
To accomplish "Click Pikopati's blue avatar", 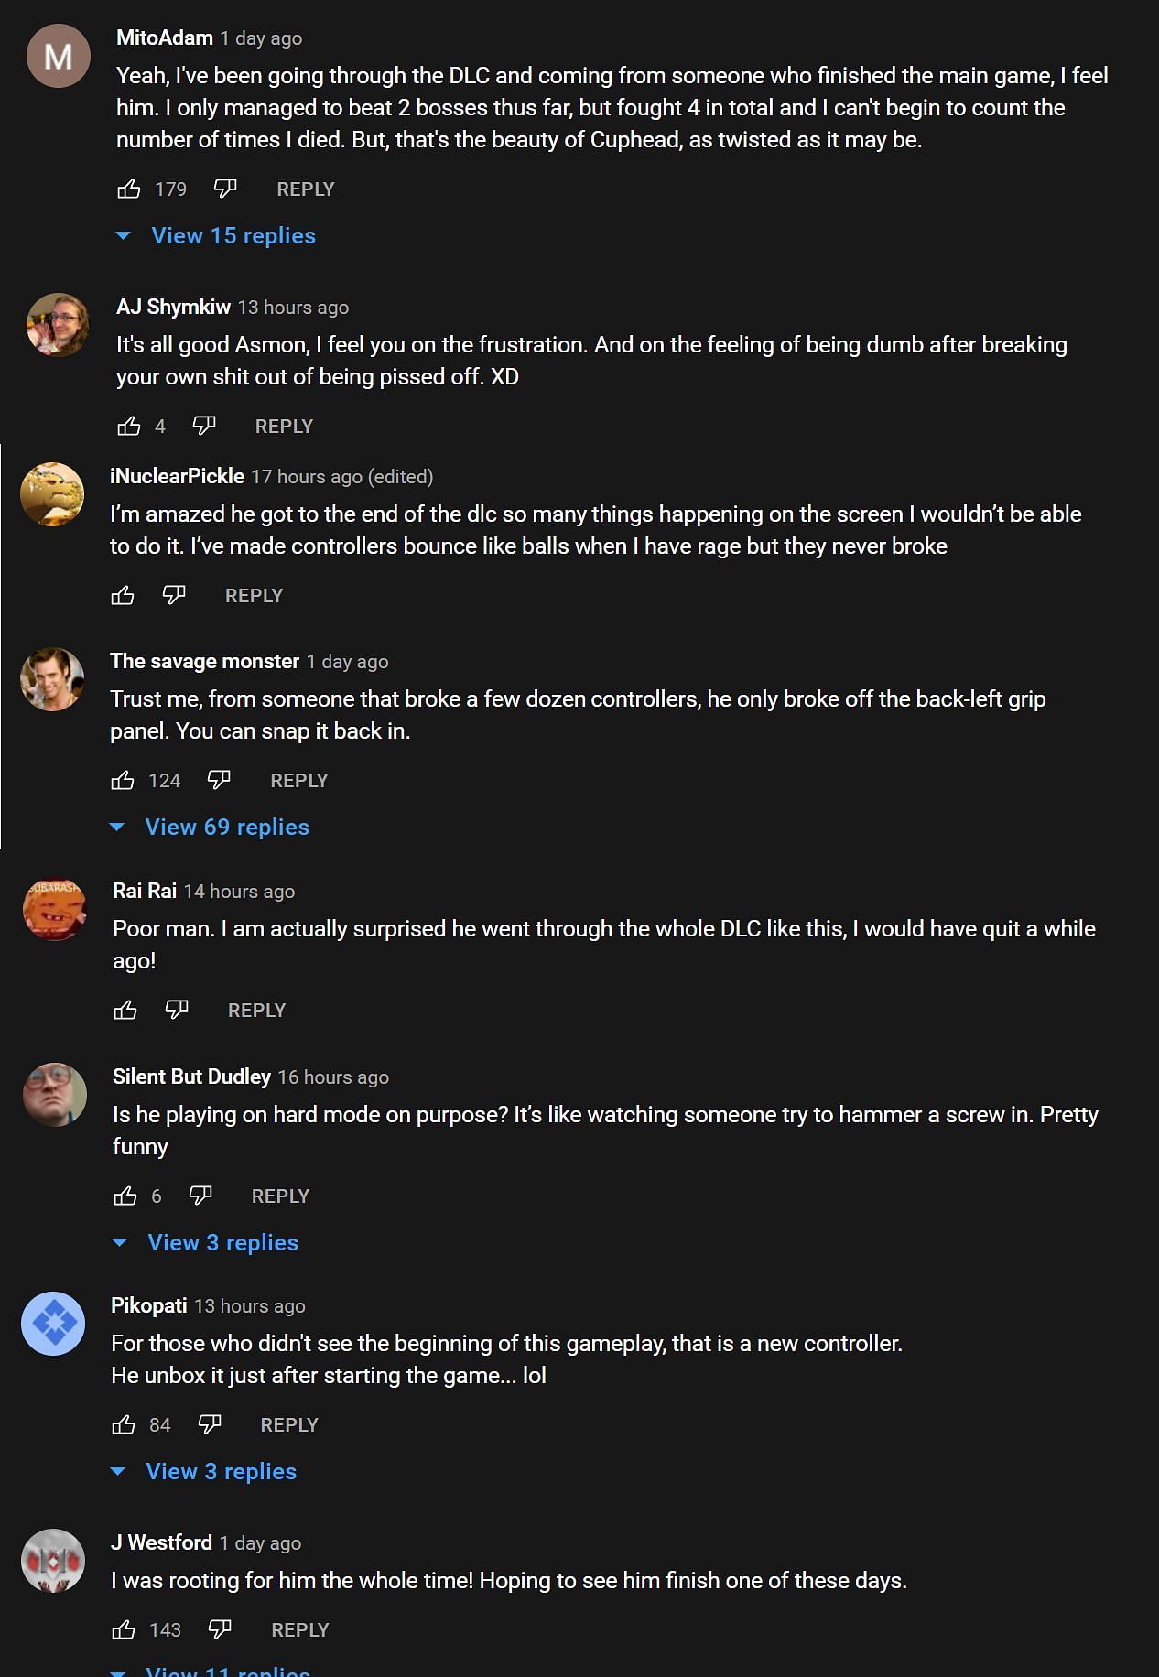I will [53, 1324].
